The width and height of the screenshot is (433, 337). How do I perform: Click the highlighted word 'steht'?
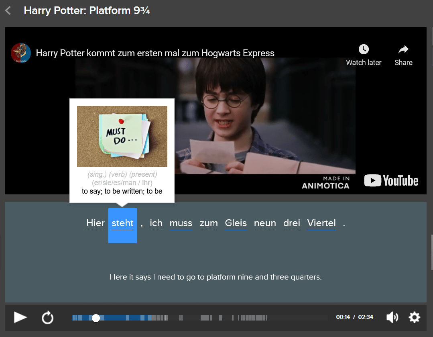pos(122,224)
